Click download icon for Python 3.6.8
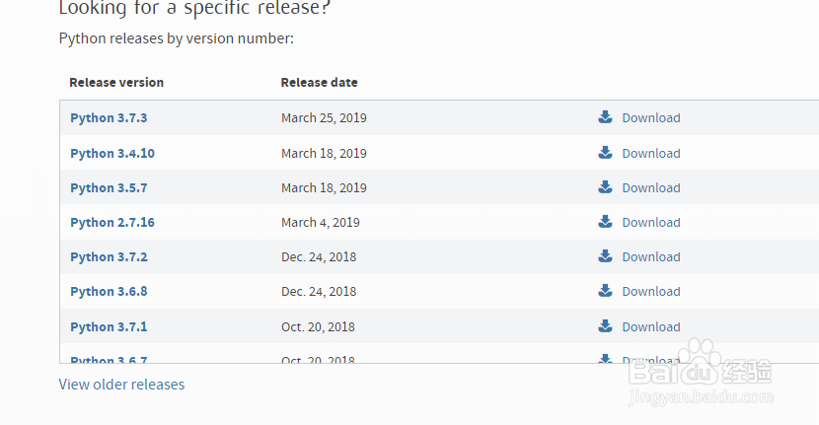Screen dimensions: 819x425 tap(606, 291)
